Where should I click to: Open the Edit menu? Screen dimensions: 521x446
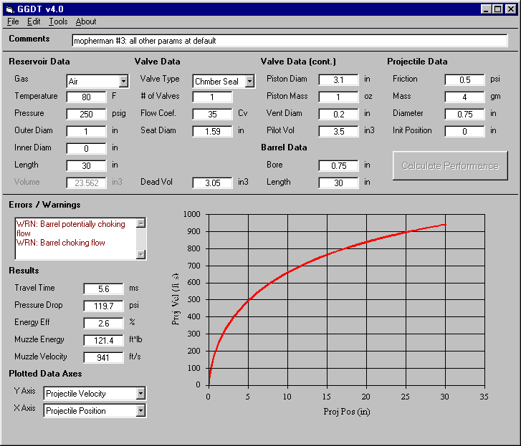[x=34, y=21]
